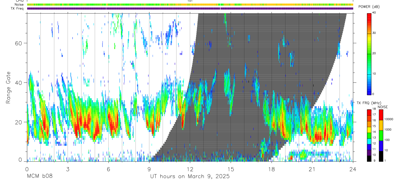397x183 pixels.
Task: Click the red 17–18 MHz TX FRQ swatch
Action: click(369, 112)
